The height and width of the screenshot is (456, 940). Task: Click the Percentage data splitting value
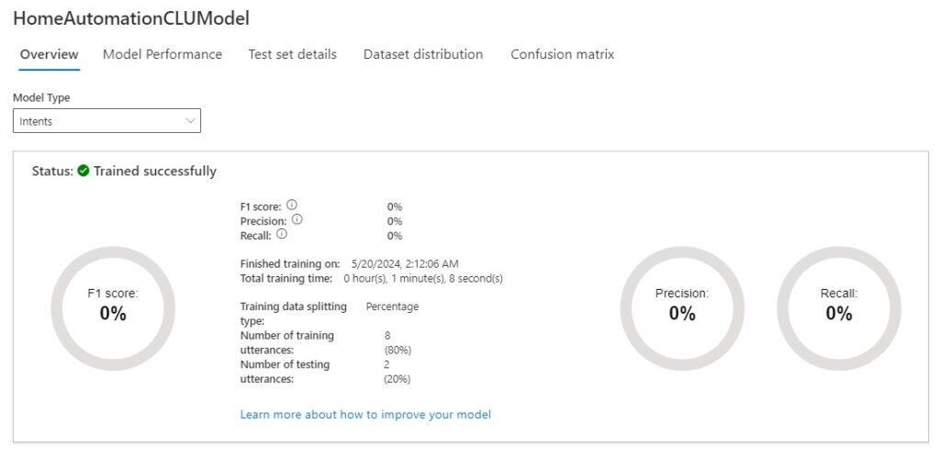click(392, 306)
